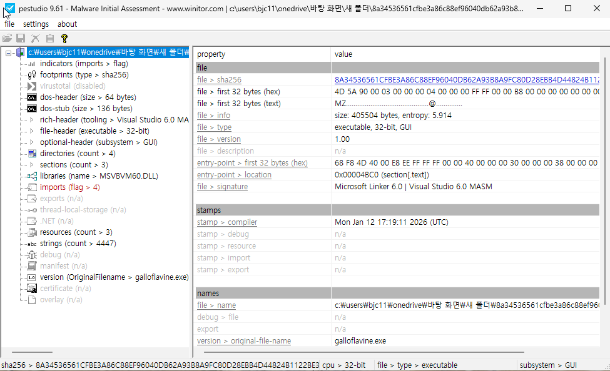
Task: Select the strings (count > 4447) node
Action: [x=78, y=244]
